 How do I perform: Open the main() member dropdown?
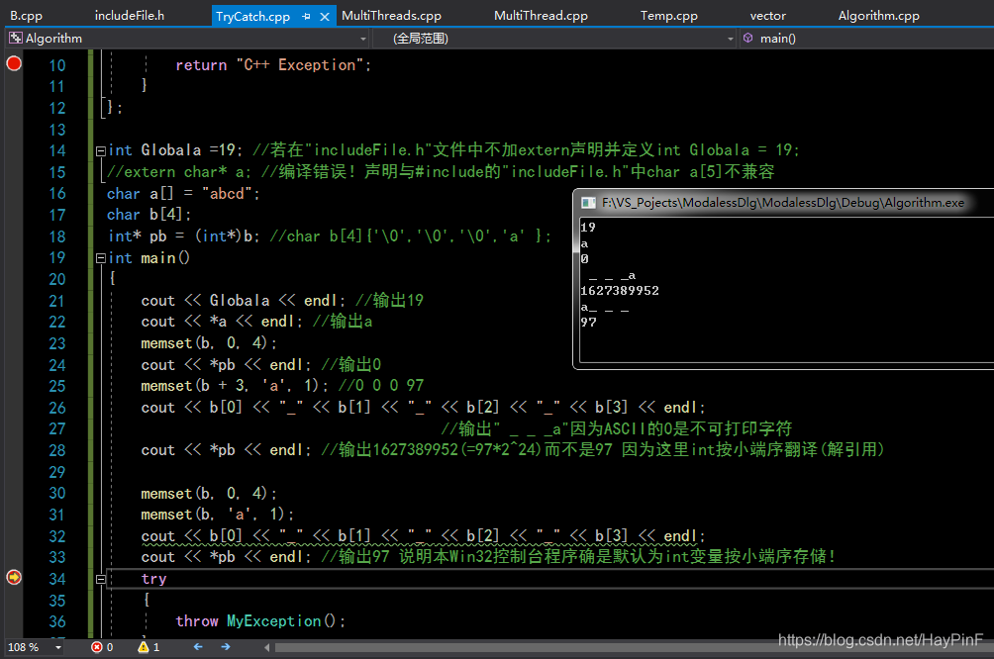tap(866, 39)
